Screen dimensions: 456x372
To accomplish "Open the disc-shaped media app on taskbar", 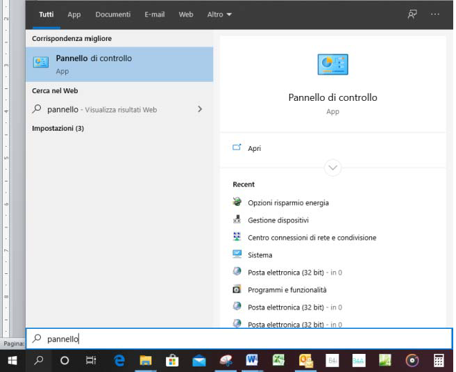I will [x=412, y=361].
